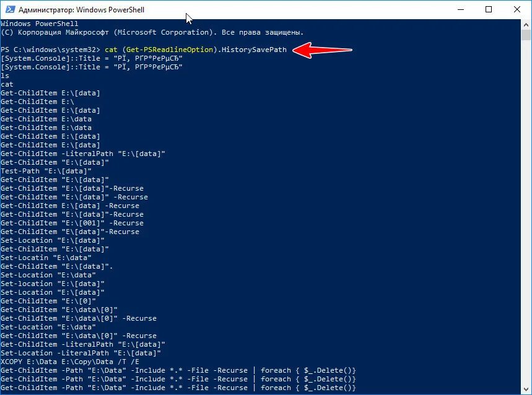Click the 'XCOPY E:\Data E:\Copy\Data /T /E' line
Screen dimensions: 532x395
pos(70,362)
